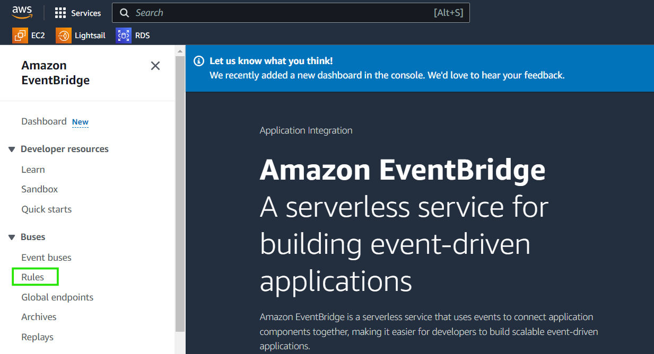Click the sidebar scrollbar up arrow
654x354 pixels.
coord(180,51)
